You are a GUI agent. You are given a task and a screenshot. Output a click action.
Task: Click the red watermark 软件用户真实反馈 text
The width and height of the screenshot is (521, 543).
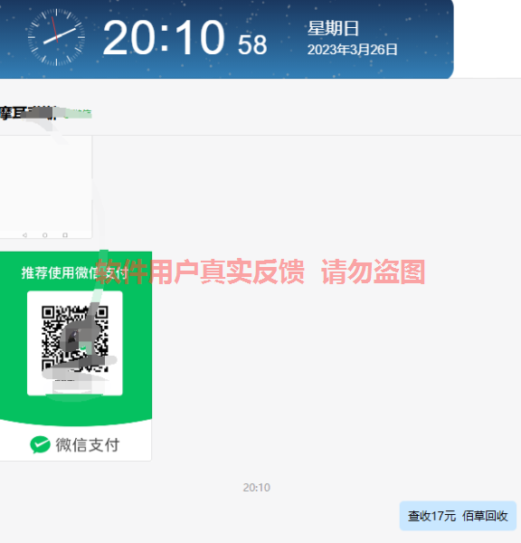click(200, 272)
